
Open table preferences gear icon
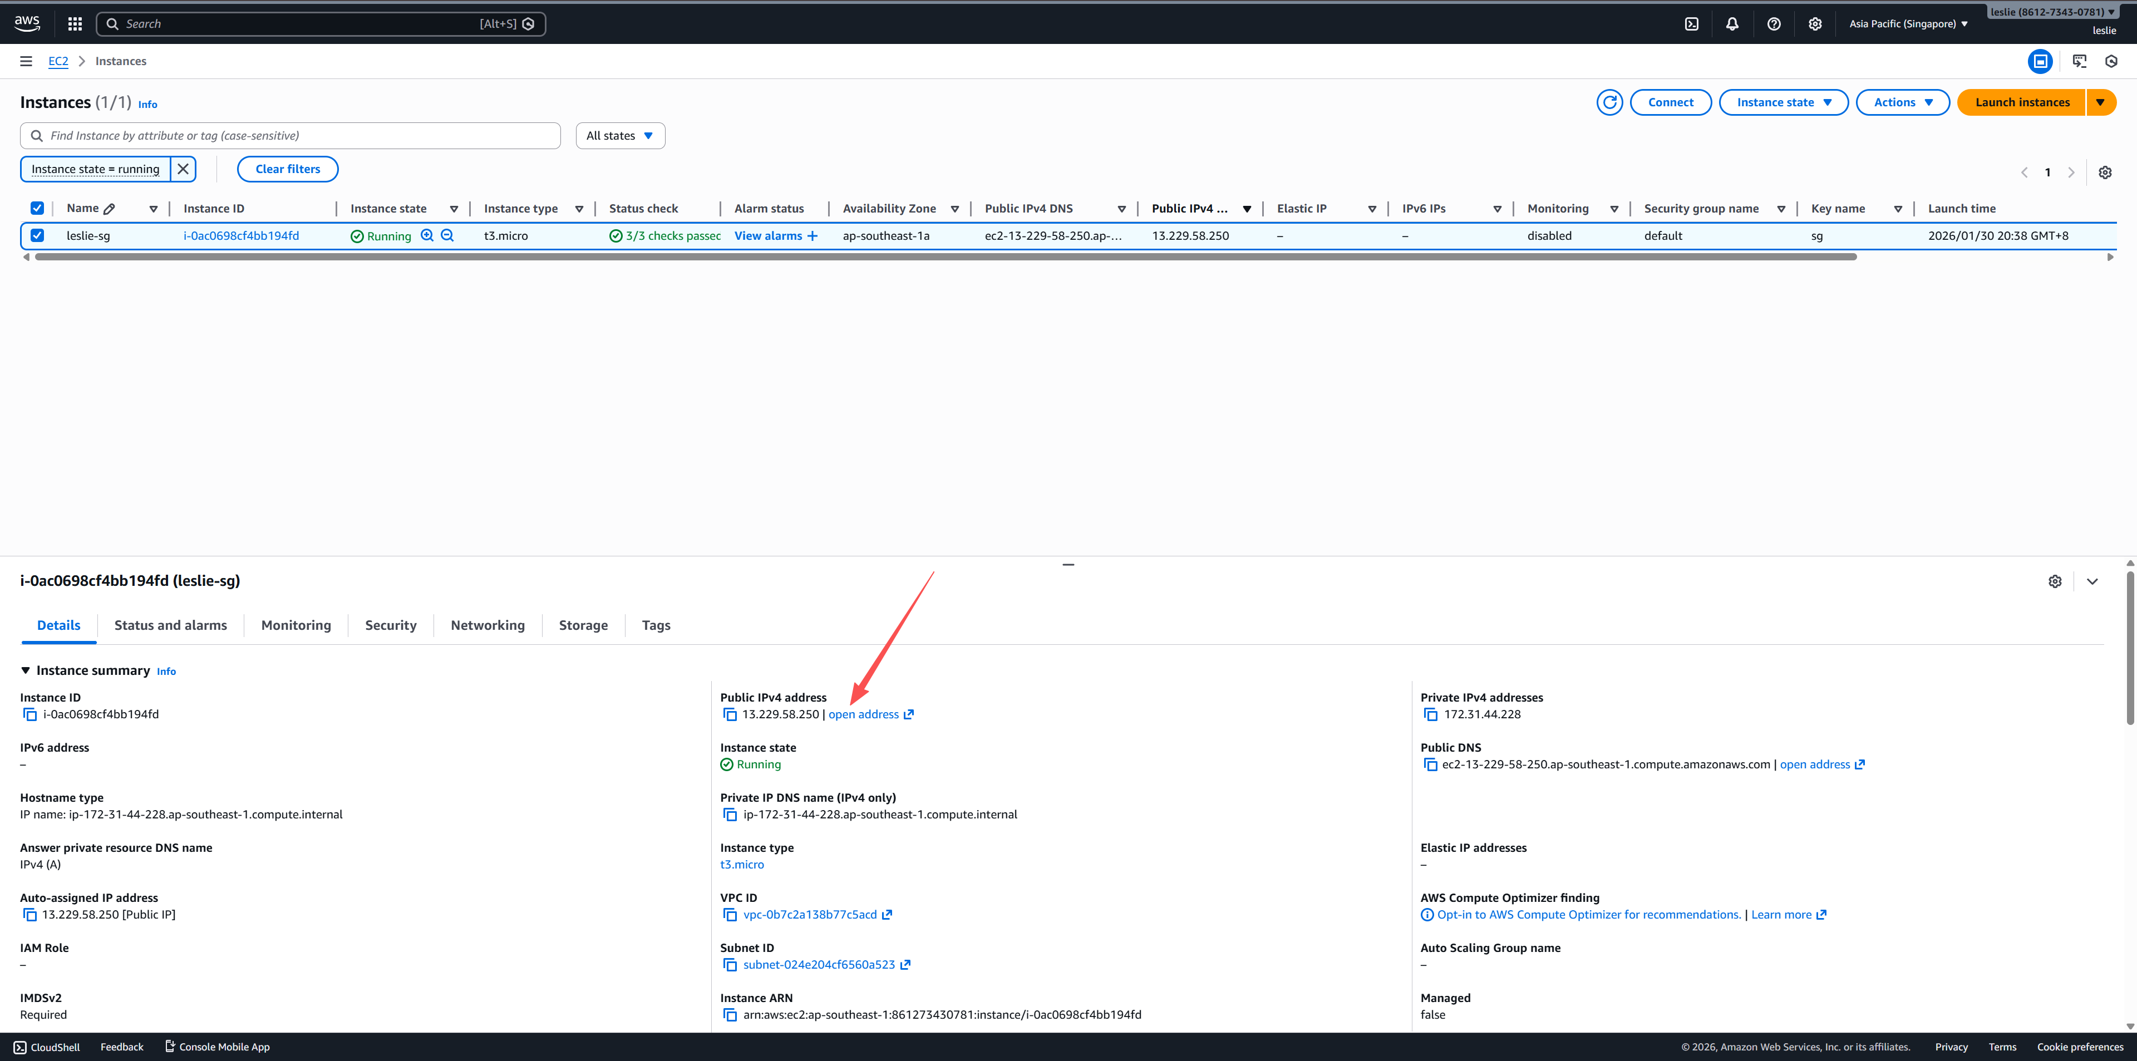[x=2105, y=172]
